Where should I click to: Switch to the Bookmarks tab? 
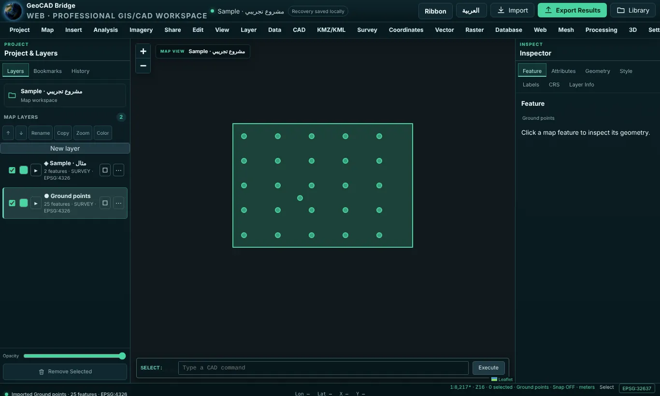coord(47,71)
